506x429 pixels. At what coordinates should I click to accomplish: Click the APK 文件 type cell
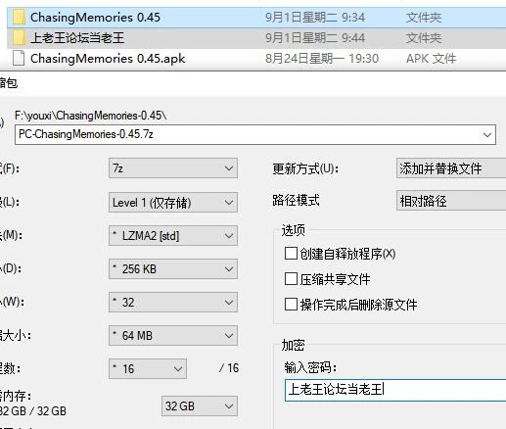click(431, 59)
